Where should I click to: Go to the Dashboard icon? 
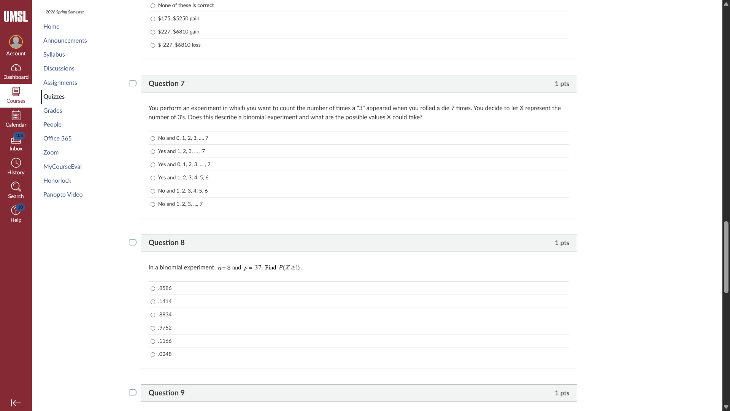coord(16,68)
